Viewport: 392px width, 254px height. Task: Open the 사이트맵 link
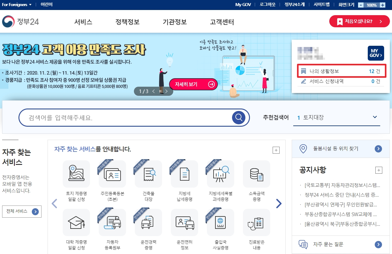point(321,5)
